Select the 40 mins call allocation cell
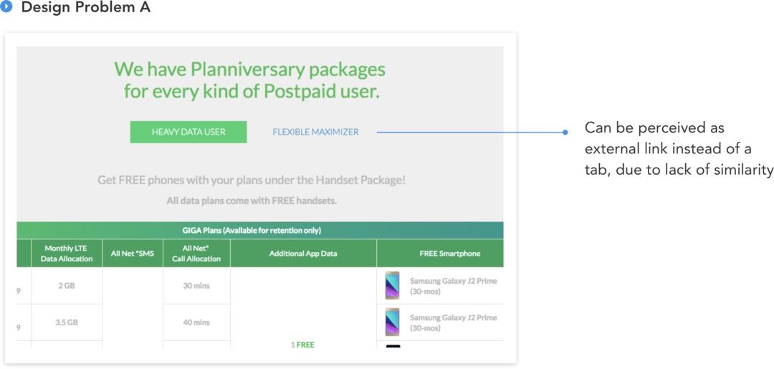Image resolution: width=774 pixels, height=369 pixels. (196, 322)
